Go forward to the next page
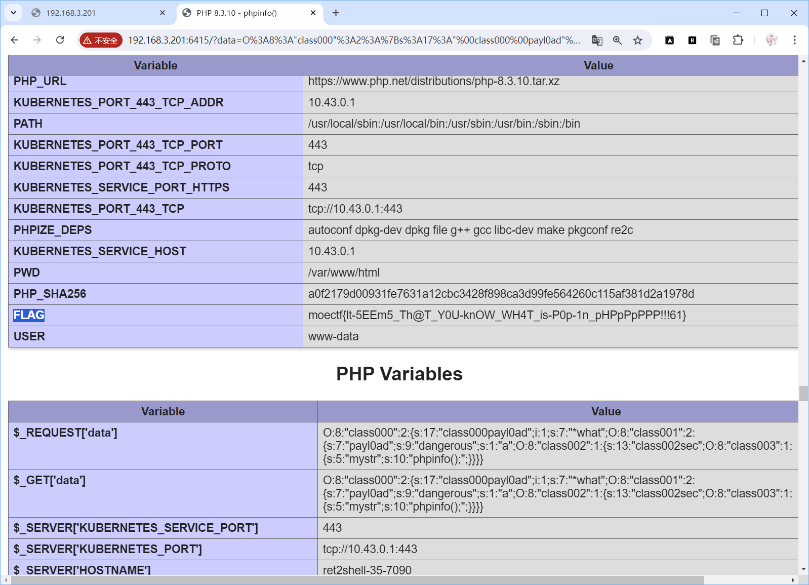 pos(37,40)
